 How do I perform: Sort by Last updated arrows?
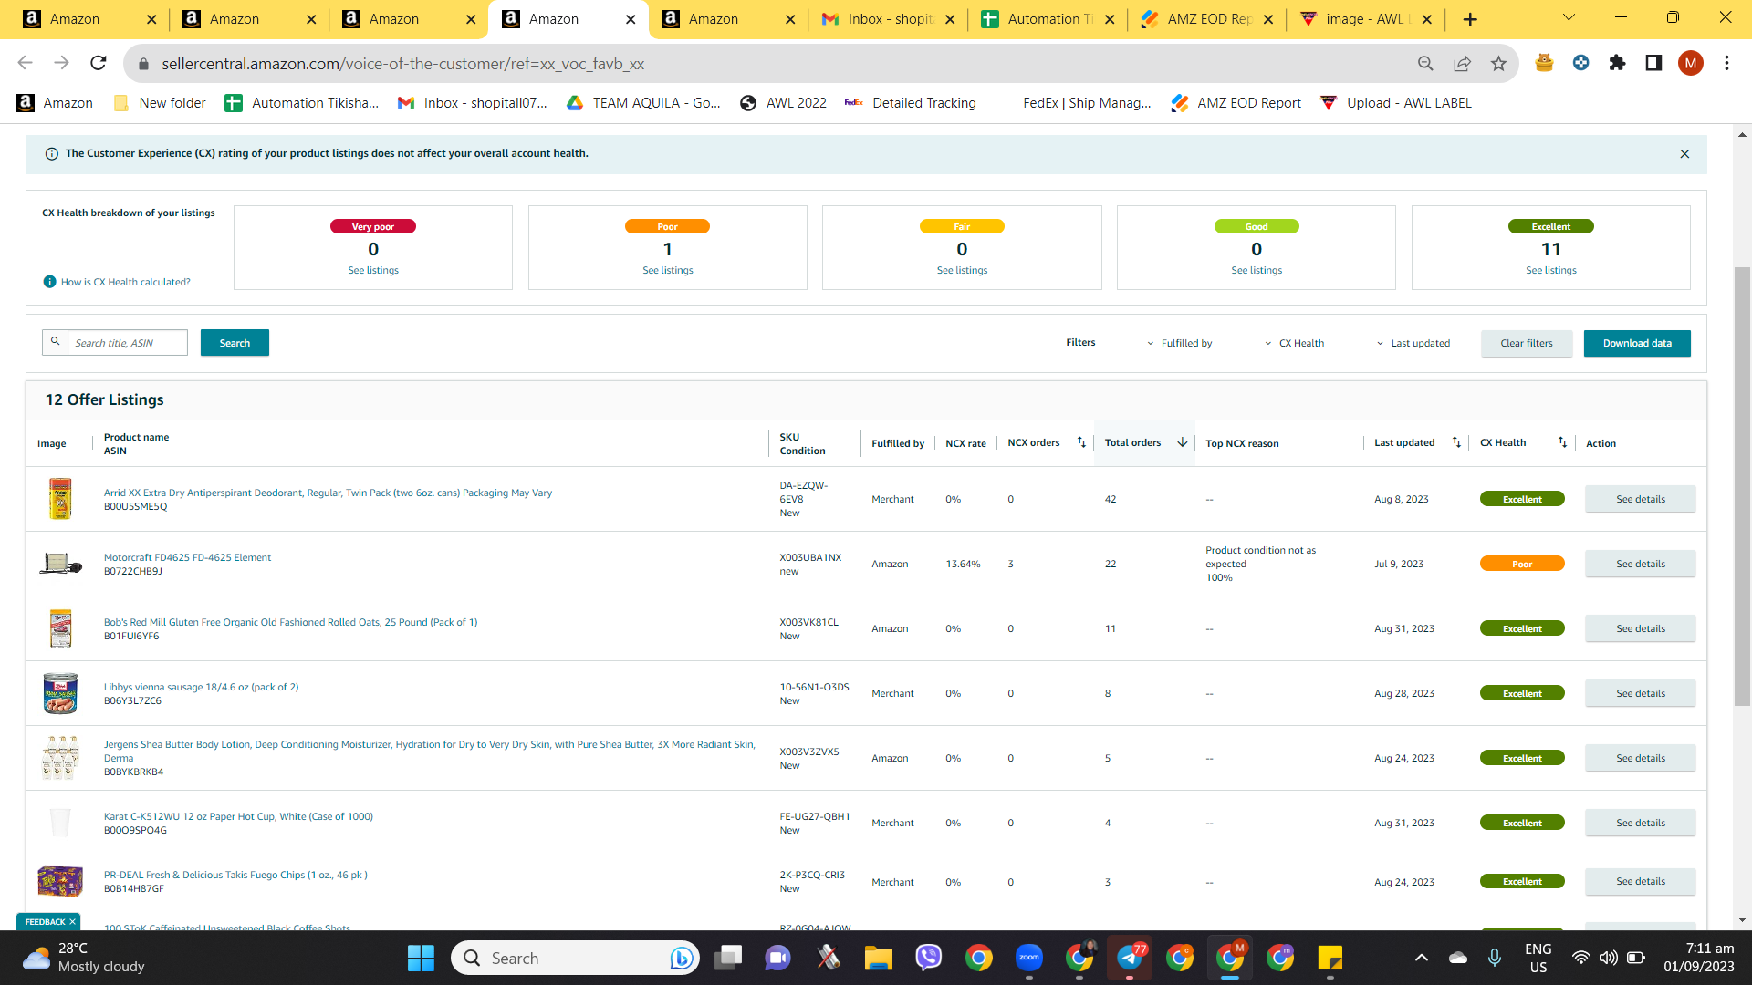(1456, 442)
